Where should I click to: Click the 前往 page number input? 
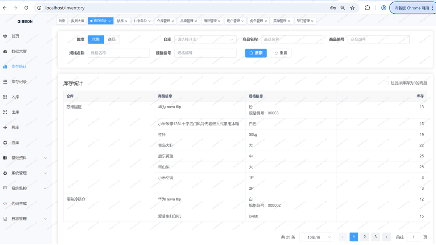tap(413, 237)
